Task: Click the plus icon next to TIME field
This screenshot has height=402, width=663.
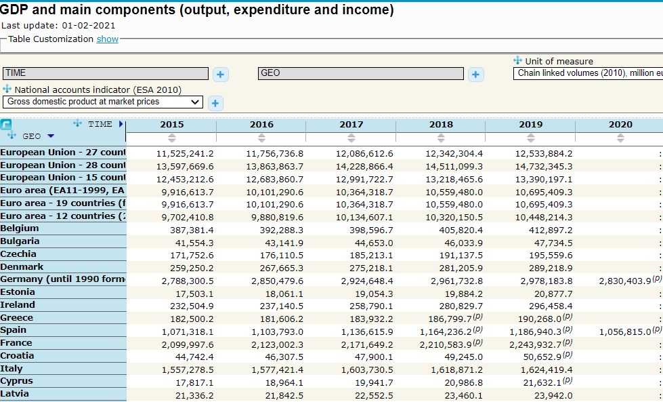Action: [x=220, y=75]
